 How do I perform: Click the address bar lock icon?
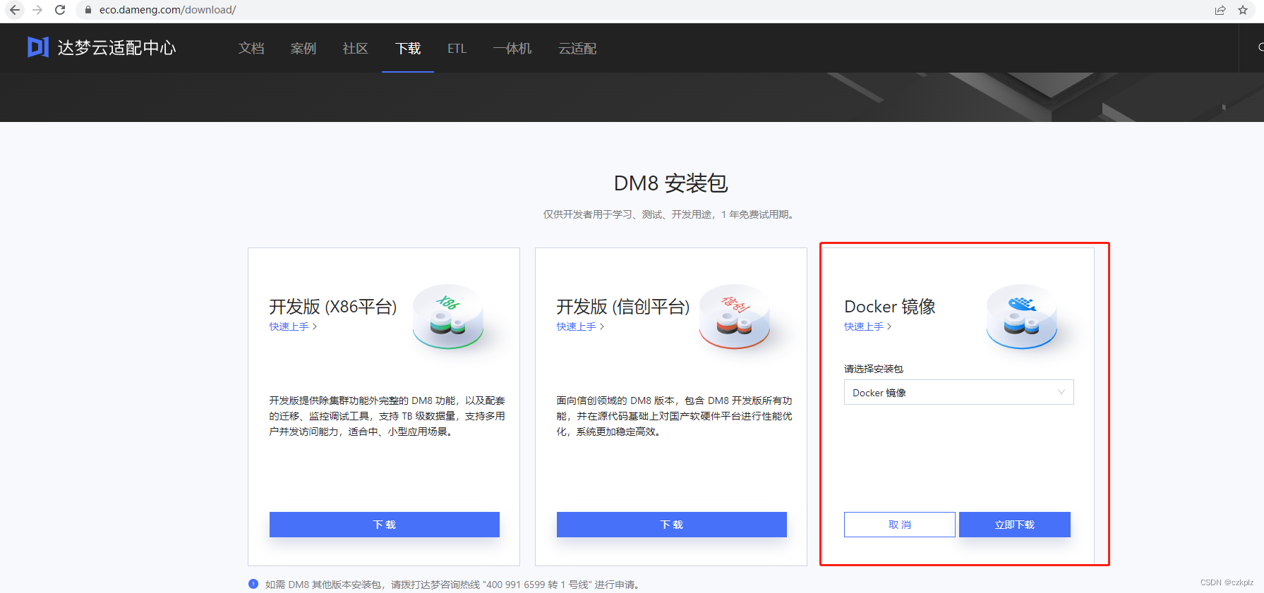[88, 10]
